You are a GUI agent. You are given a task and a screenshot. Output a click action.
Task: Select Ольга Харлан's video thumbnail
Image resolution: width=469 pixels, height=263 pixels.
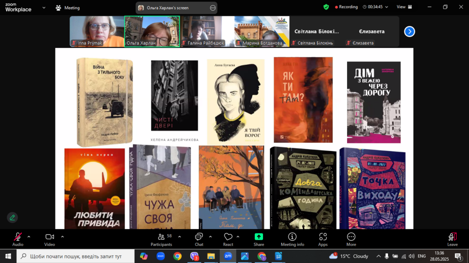pyautogui.click(x=152, y=32)
